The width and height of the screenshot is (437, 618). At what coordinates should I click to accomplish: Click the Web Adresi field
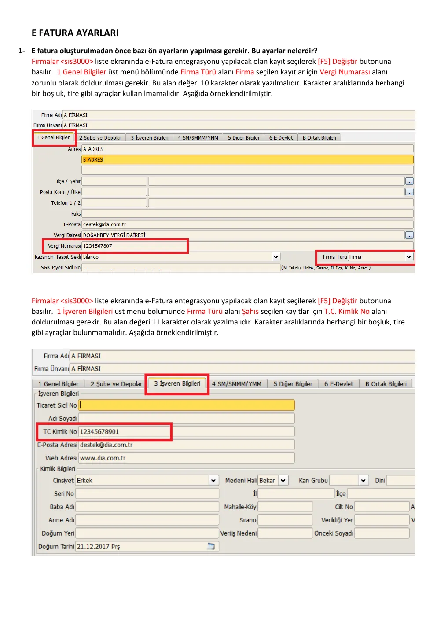(187, 458)
